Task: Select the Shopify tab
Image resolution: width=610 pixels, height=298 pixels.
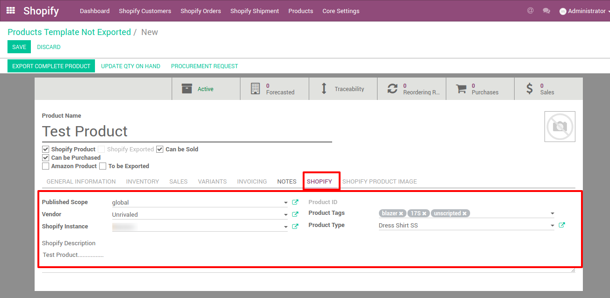Action: (x=320, y=181)
